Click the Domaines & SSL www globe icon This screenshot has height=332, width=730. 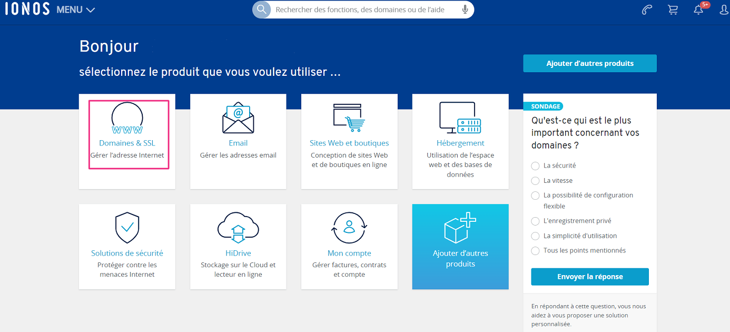[127, 118]
